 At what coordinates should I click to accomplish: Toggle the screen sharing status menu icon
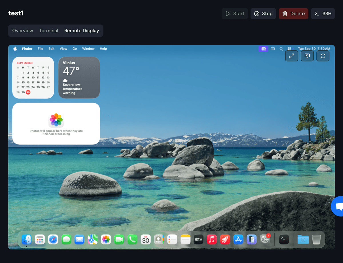coord(264,49)
